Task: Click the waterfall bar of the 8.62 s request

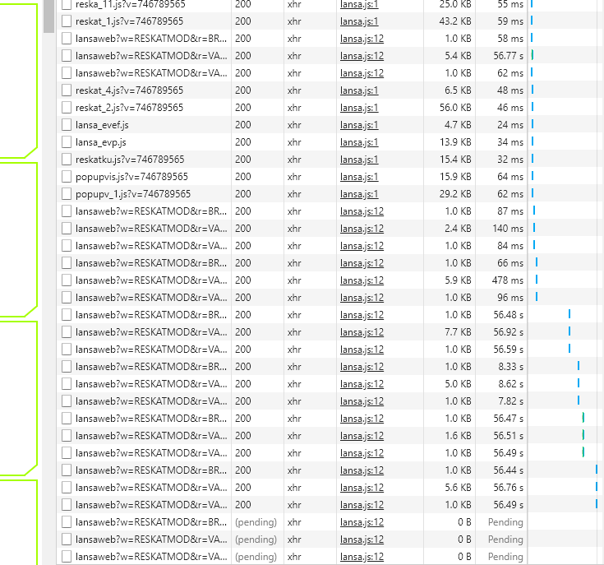Action: [x=579, y=384]
